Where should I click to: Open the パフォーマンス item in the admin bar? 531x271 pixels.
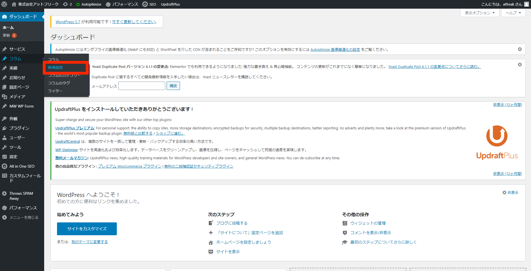coord(122,4)
